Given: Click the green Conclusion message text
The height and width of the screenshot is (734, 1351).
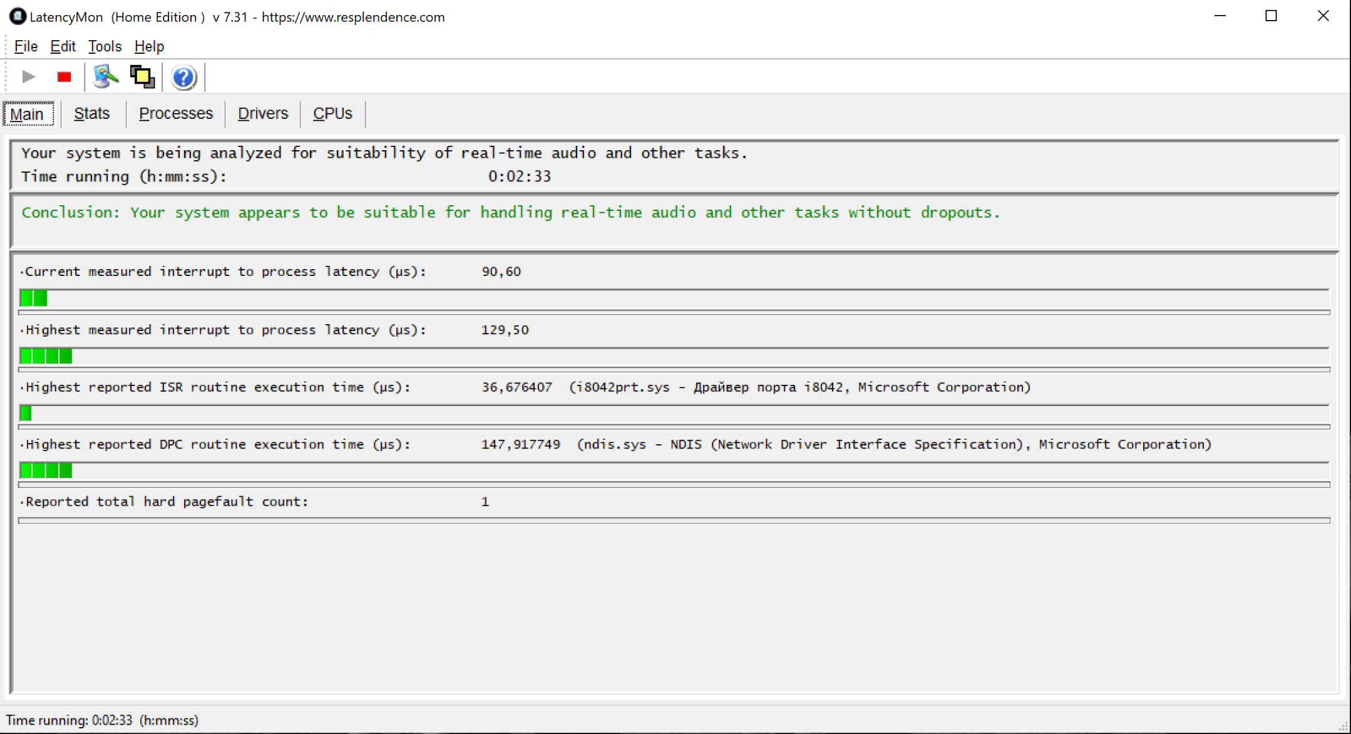Looking at the screenshot, I should click(x=511, y=213).
